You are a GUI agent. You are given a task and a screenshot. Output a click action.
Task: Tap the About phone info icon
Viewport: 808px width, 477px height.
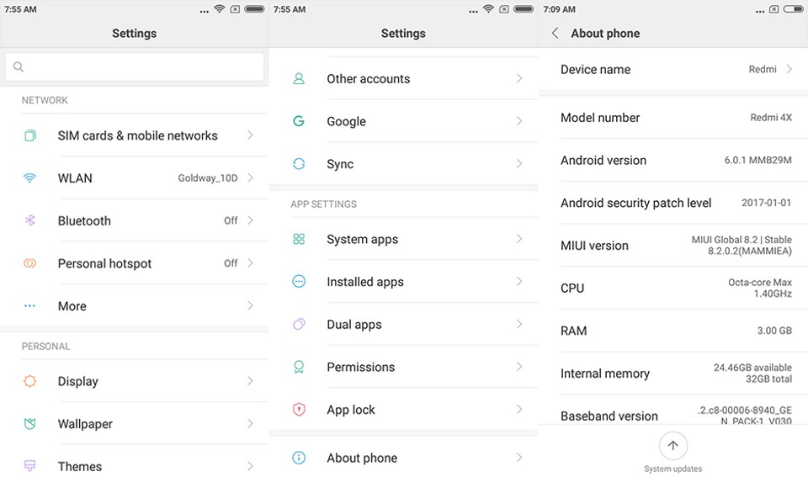(299, 458)
